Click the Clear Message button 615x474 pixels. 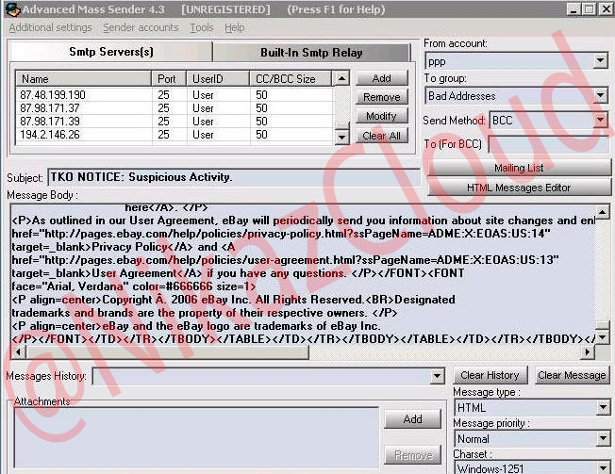pos(572,375)
